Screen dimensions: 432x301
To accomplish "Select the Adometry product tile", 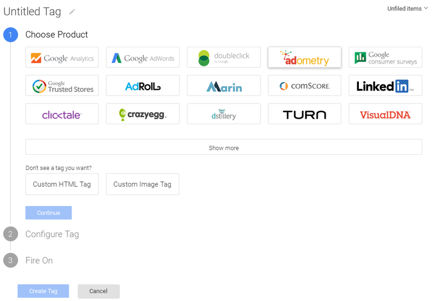I will pos(304,57).
